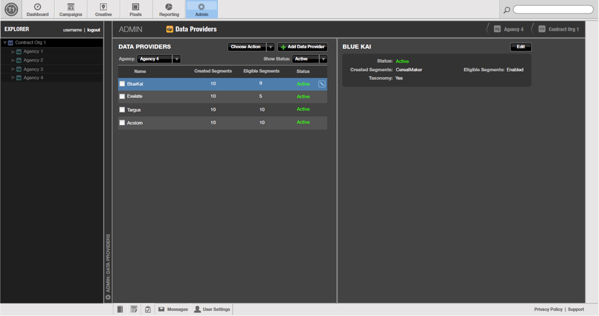
Task: Click the notes icon in the bottom bar
Action: [x=134, y=309]
